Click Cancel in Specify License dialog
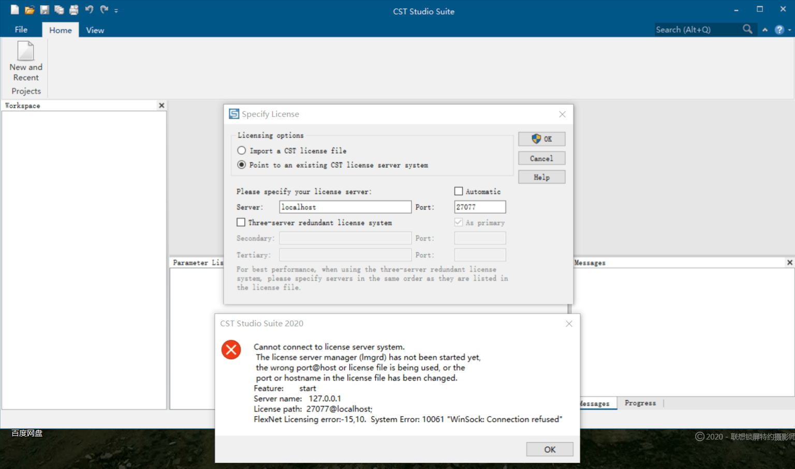Viewport: 795px width, 469px height. (541, 158)
